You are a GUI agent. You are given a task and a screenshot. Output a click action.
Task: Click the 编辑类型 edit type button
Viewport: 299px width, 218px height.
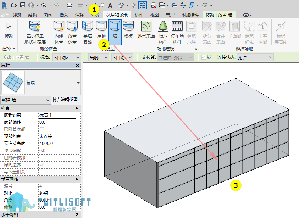tap(65, 100)
